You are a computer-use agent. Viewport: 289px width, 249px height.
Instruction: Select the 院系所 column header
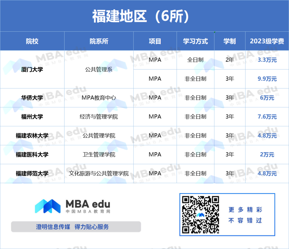(99, 41)
